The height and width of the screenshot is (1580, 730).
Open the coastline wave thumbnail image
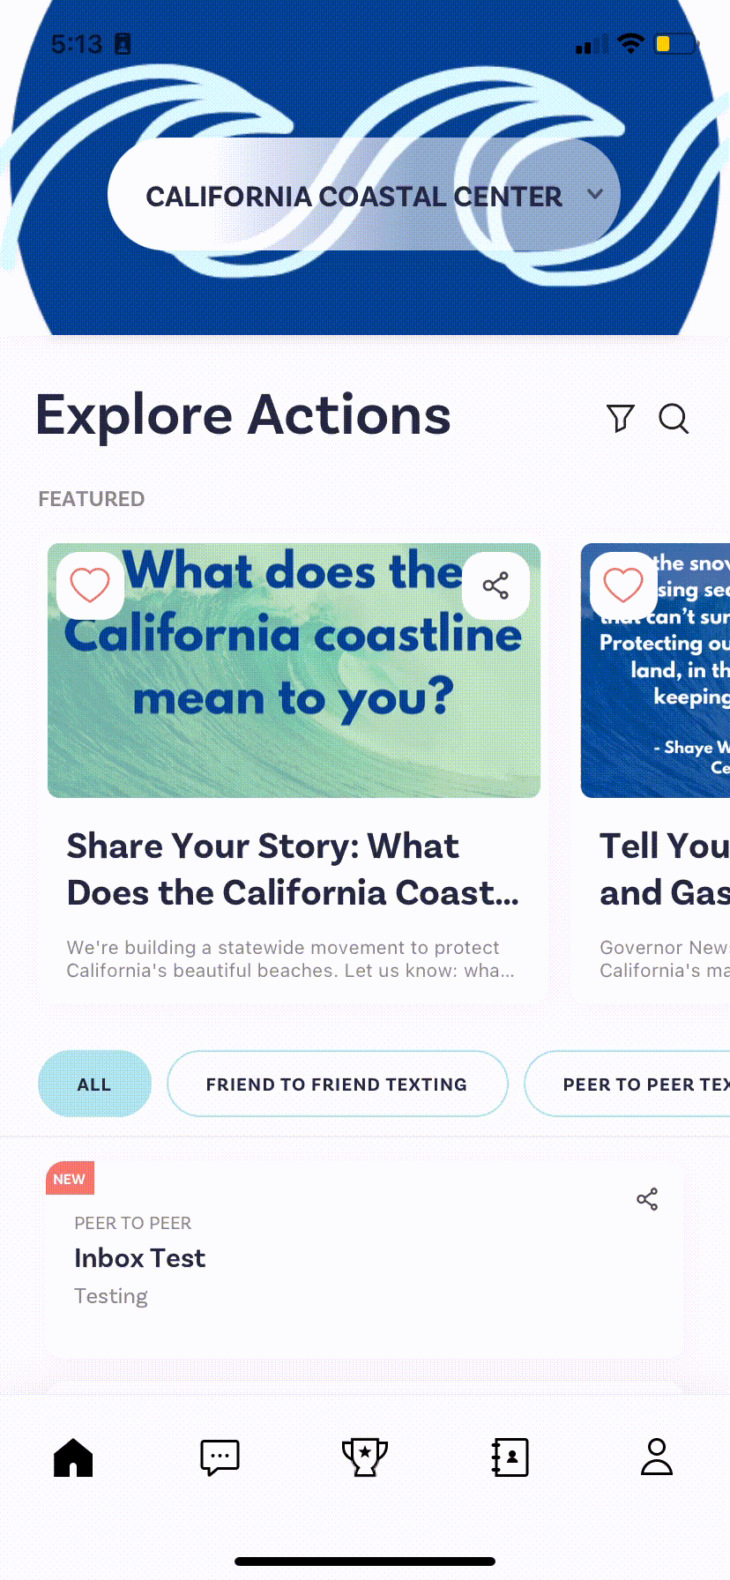click(x=294, y=670)
